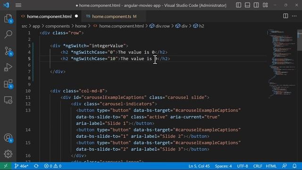Click the unsaved dot on home.component.html tab
The image size is (302, 170).
coord(76,16)
